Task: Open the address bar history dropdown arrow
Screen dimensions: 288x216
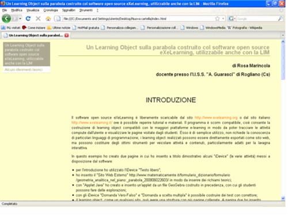Action: point(223,18)
